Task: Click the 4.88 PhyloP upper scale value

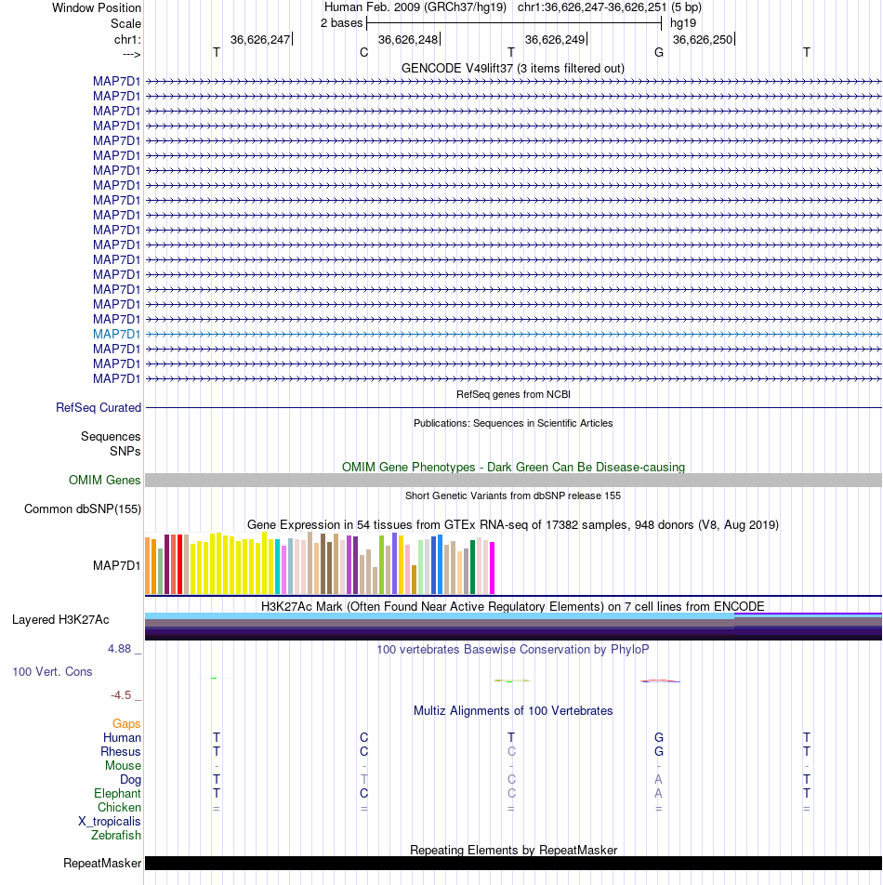Action: [119, 649]
